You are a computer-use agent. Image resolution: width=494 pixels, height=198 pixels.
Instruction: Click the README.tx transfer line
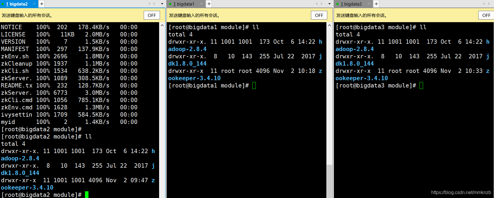point(69,85)
